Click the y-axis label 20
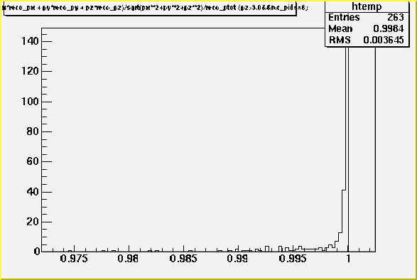Image resolution: width=417 pixels, height=280 pixels. [33, 222]
